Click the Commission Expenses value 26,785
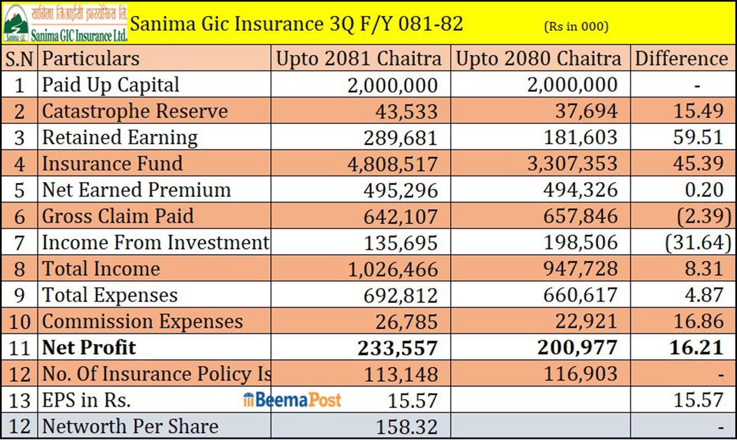This screenshot has width=737, height=440. pyautogui.click(x=408, y=322)
